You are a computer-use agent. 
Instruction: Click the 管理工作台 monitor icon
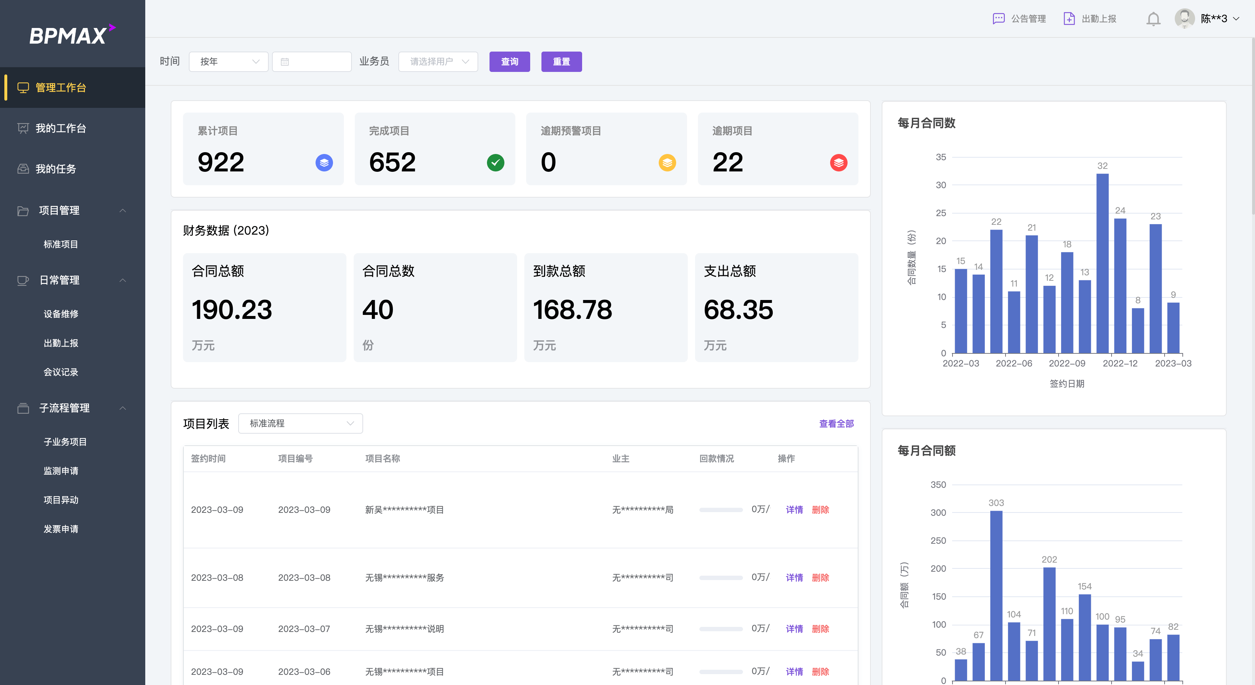pos(23,88)
